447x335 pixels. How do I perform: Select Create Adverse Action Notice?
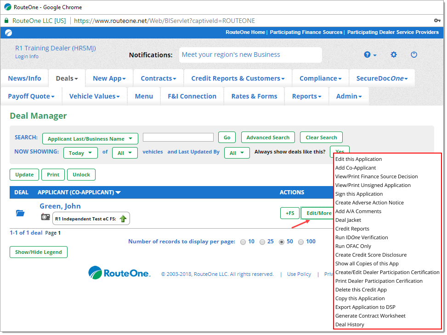pyautogui.click(x=369, y=203)
